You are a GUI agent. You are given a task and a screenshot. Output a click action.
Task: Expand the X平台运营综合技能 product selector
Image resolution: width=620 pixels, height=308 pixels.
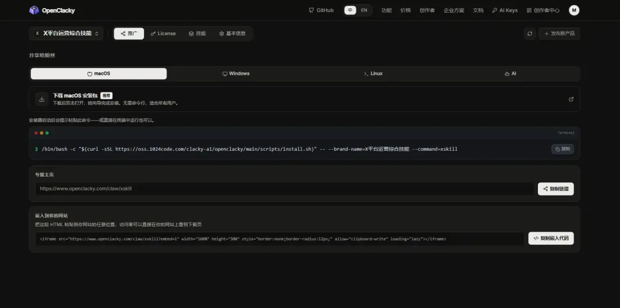point(66,34)
